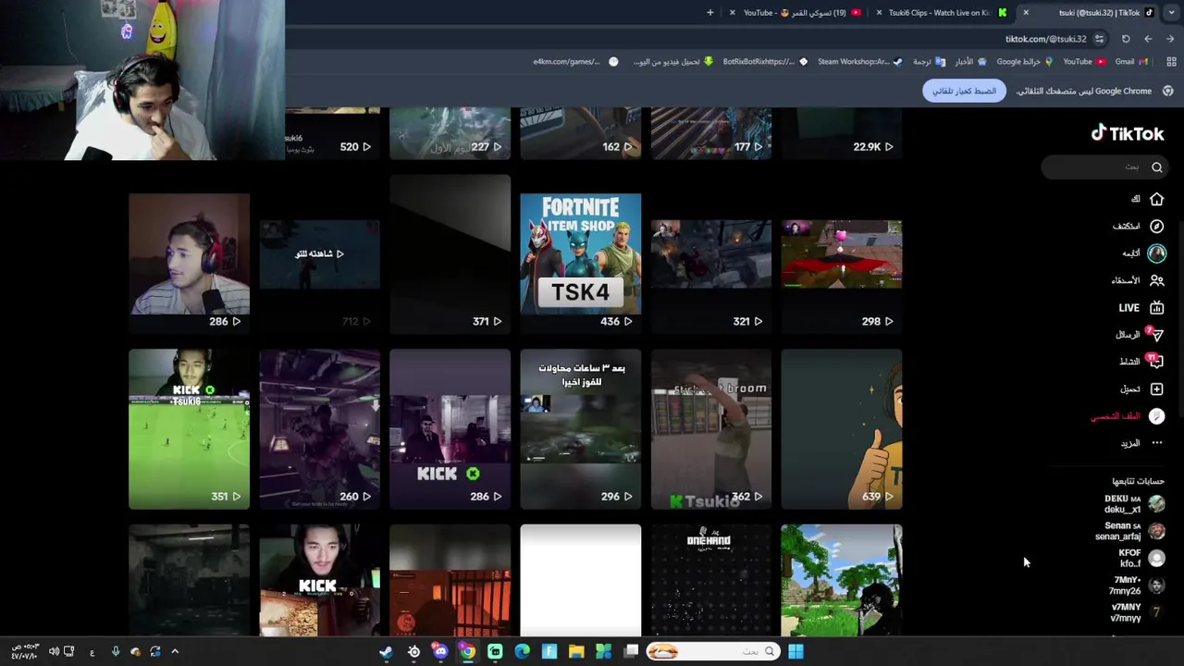1184x666 pixels.
Task: Open the Activity notifications icon
Action: (1155, 362)
